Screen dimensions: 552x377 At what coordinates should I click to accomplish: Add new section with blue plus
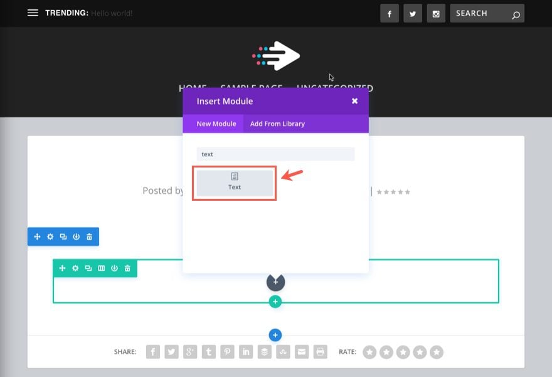[275, 335]
